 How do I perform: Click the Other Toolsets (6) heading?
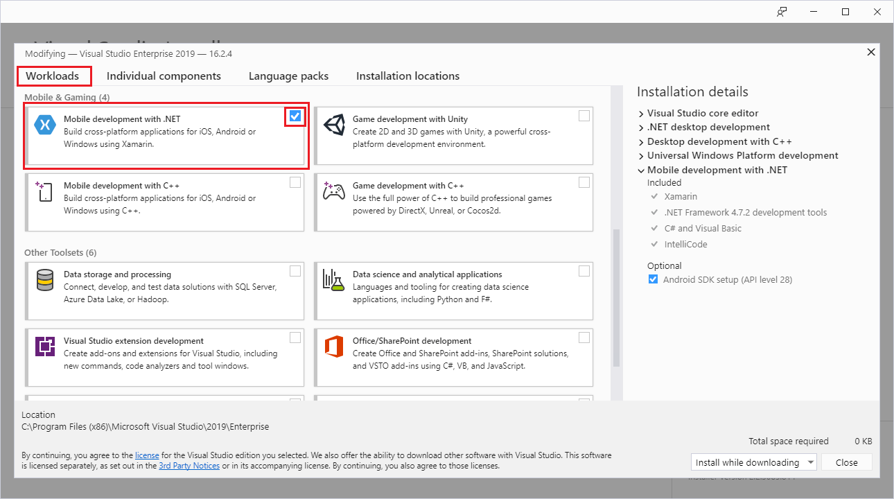tap(60, 252)
